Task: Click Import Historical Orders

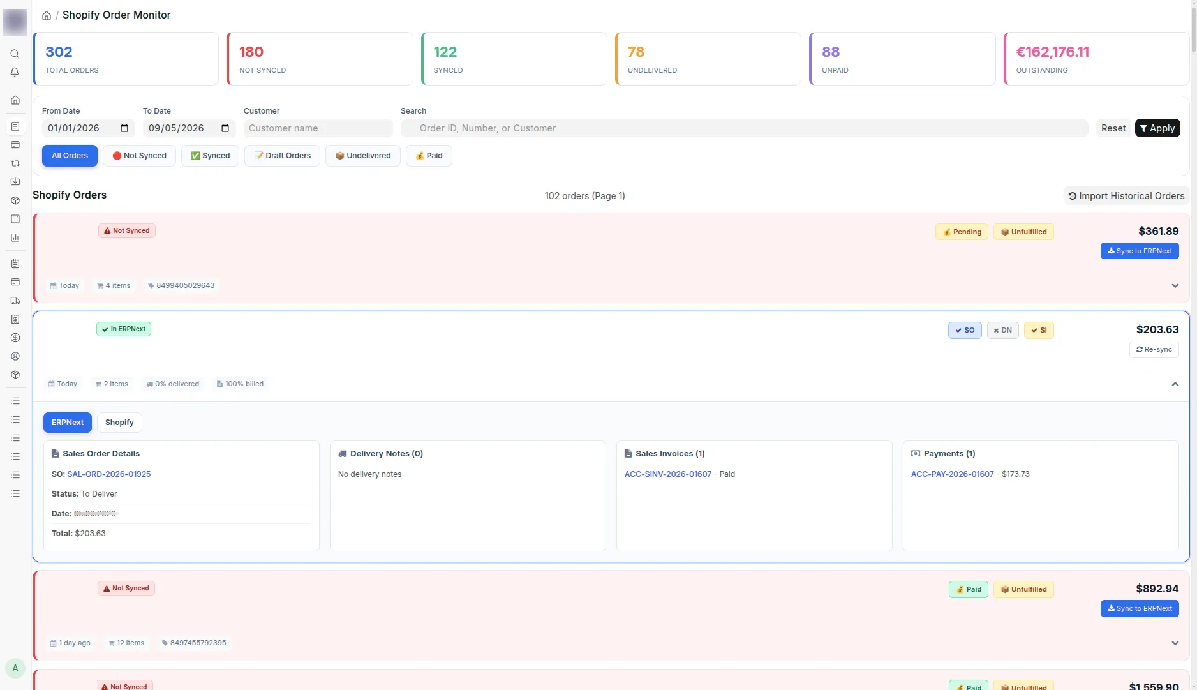Action: point(1126,196)
